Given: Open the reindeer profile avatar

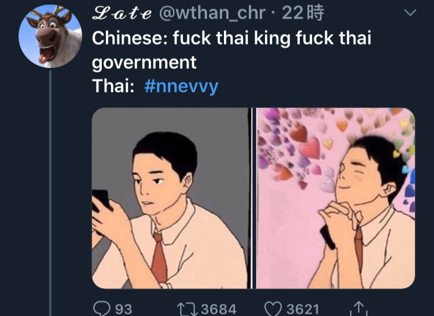Looking at the screenshot, I should coord(50,36).
